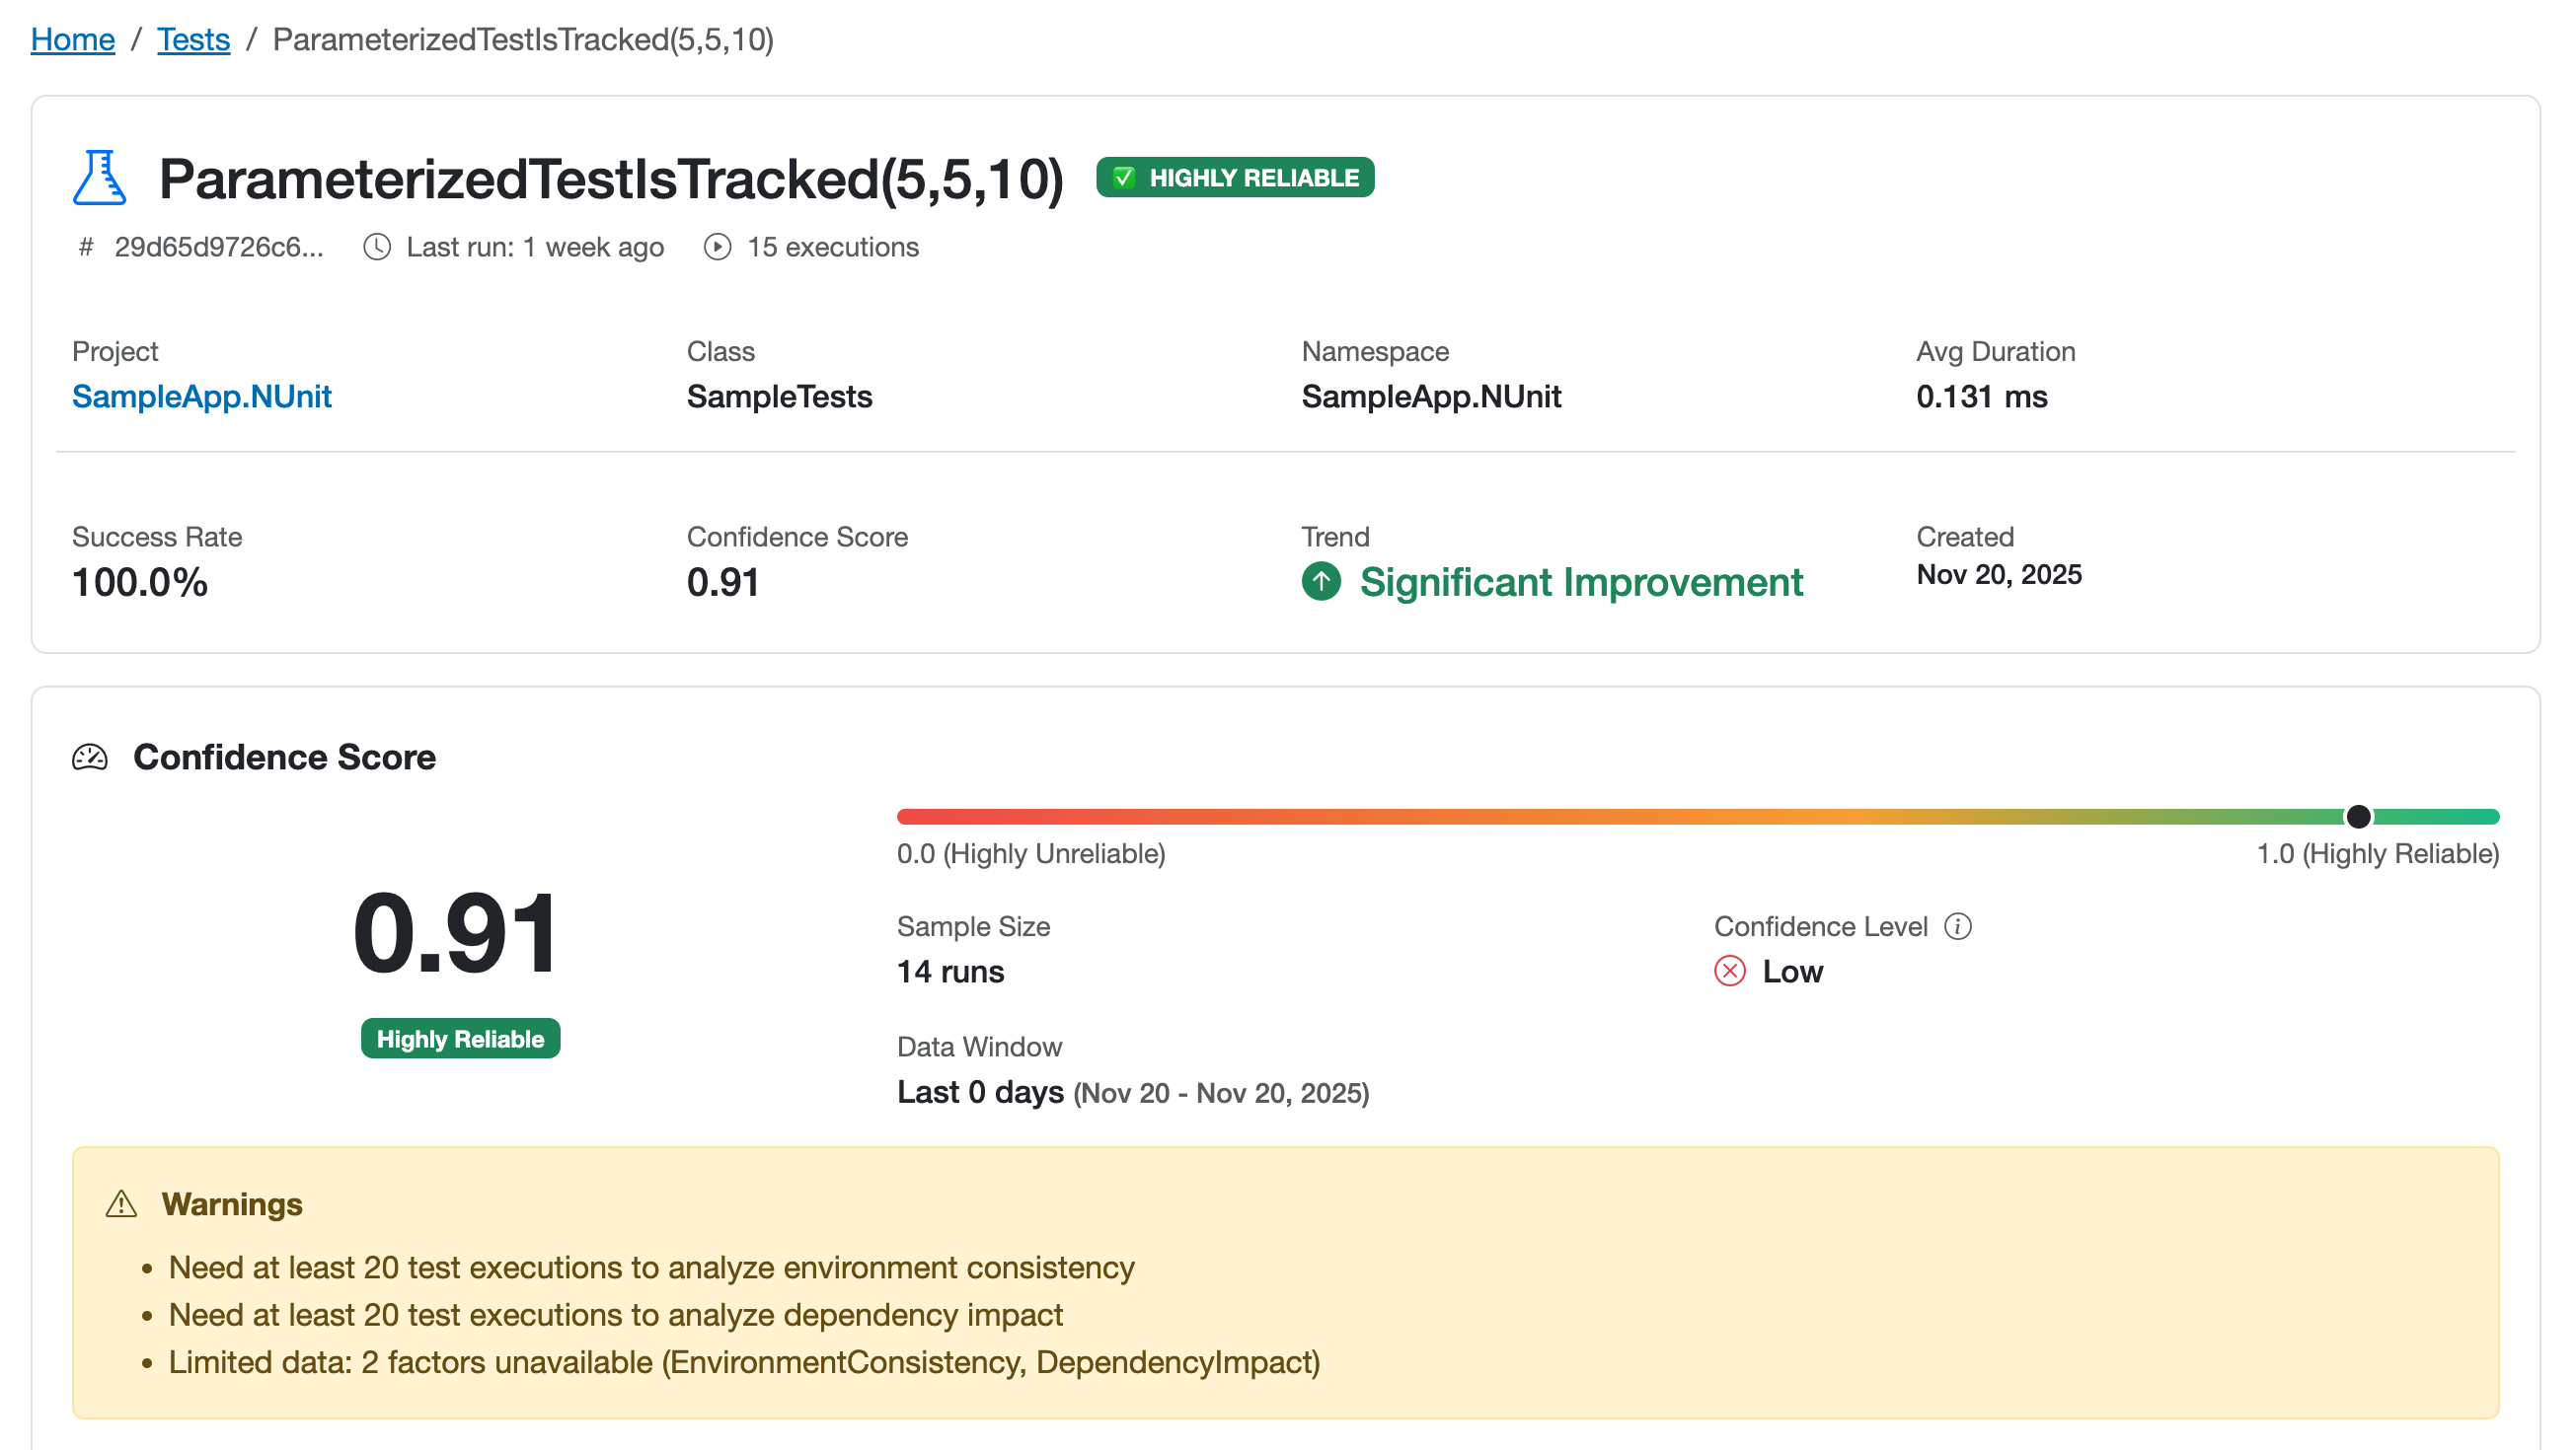Open the Tests breadcrumb link
Screen dimensions: 2576x1450
click(193, 39)
